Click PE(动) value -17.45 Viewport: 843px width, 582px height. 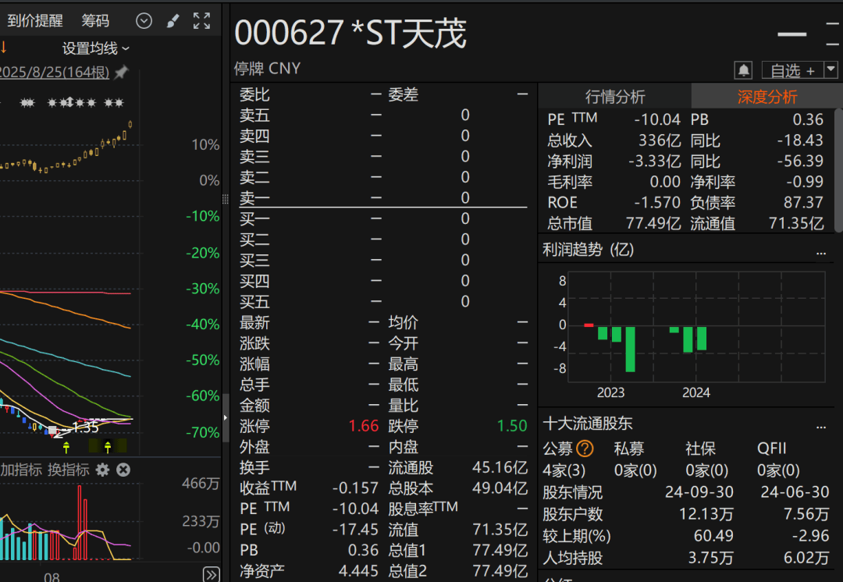pyautogui.click(x=355, y=529)
